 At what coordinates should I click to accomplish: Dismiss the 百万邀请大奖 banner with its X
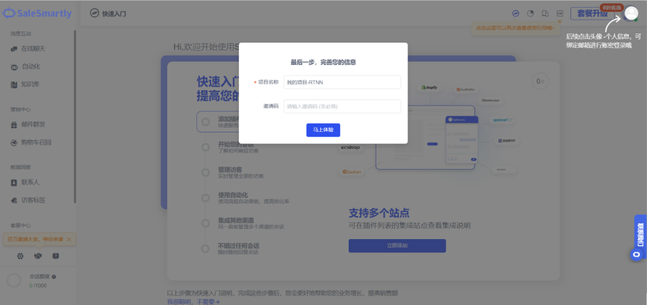(x=69, y=239)
